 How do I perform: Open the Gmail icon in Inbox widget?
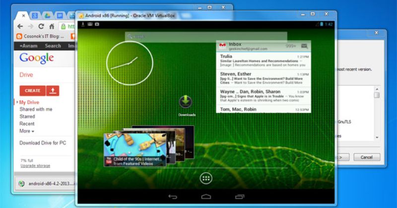pos(222,46)
